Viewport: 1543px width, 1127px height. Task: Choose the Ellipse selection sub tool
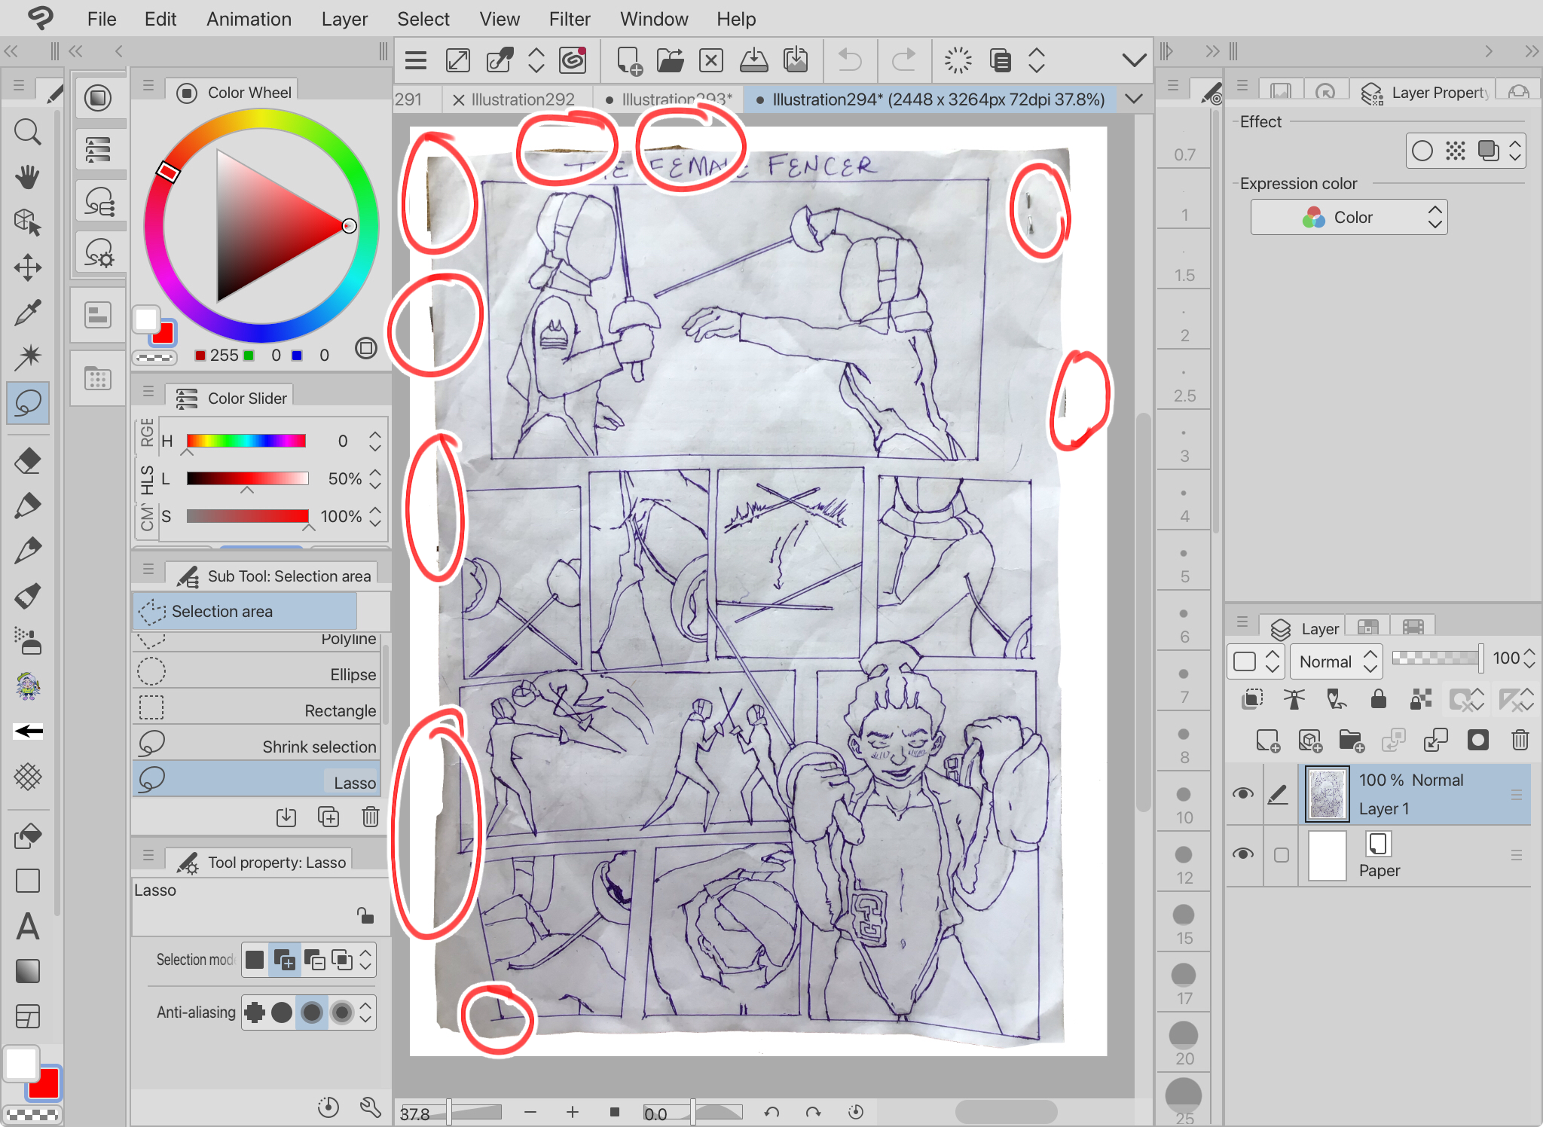(256, 673)
